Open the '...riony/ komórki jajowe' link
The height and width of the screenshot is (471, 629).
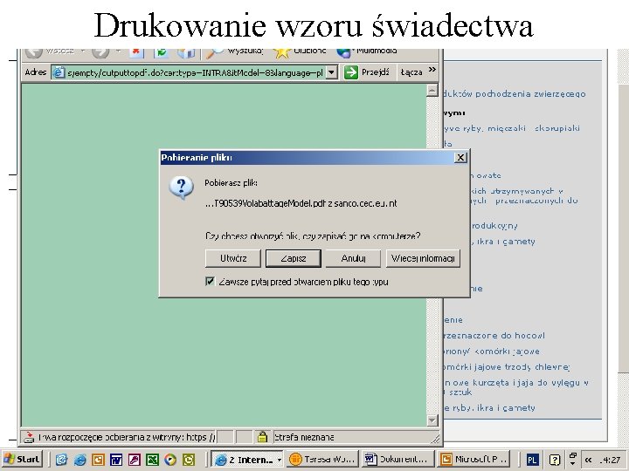tap(491, 352)
